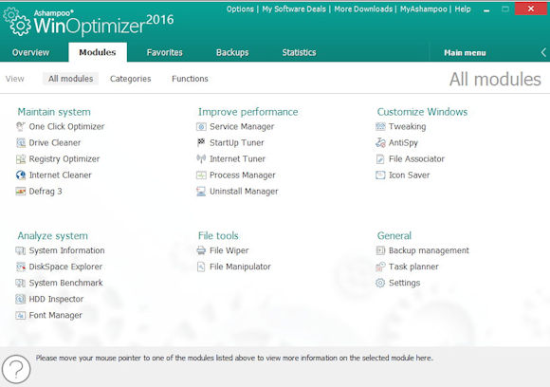550x387 pixels.
Task: Click the Help link
Action: pyautogui.click(x=463, y=9)
